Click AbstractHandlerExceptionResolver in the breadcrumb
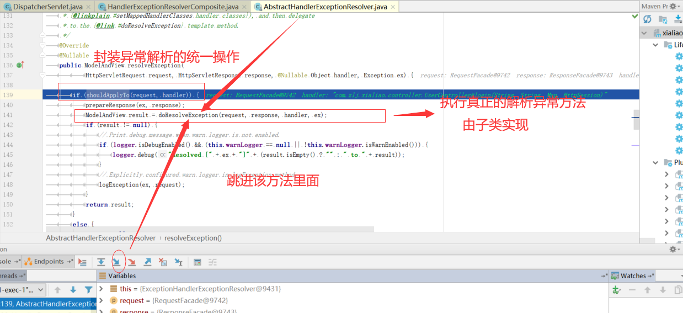The width and height of the screenshot is (683, 313). pyautogui.click(x=100, y=238)
